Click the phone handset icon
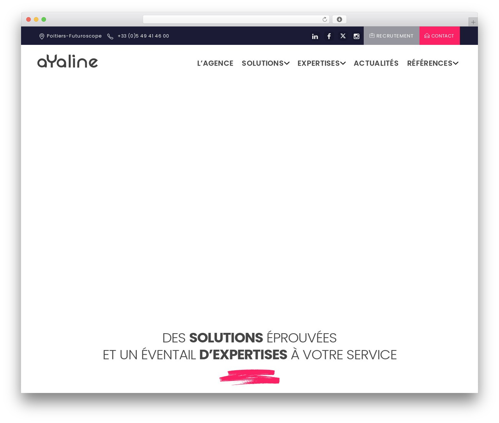 point(110,36)
